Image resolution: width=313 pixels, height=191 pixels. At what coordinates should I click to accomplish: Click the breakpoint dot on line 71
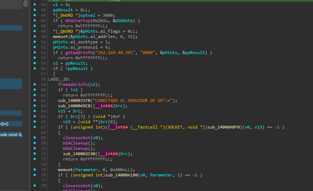pos(35,148)
